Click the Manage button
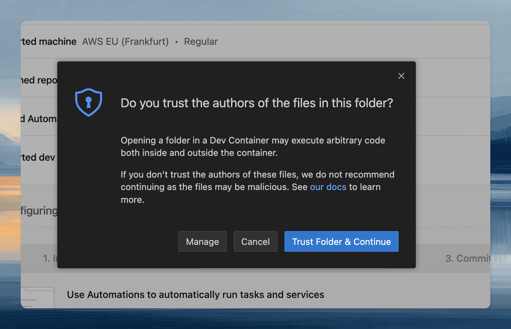The width and height of the screenshot is (511, 329). pyautogui.click(x=202, y=241)
